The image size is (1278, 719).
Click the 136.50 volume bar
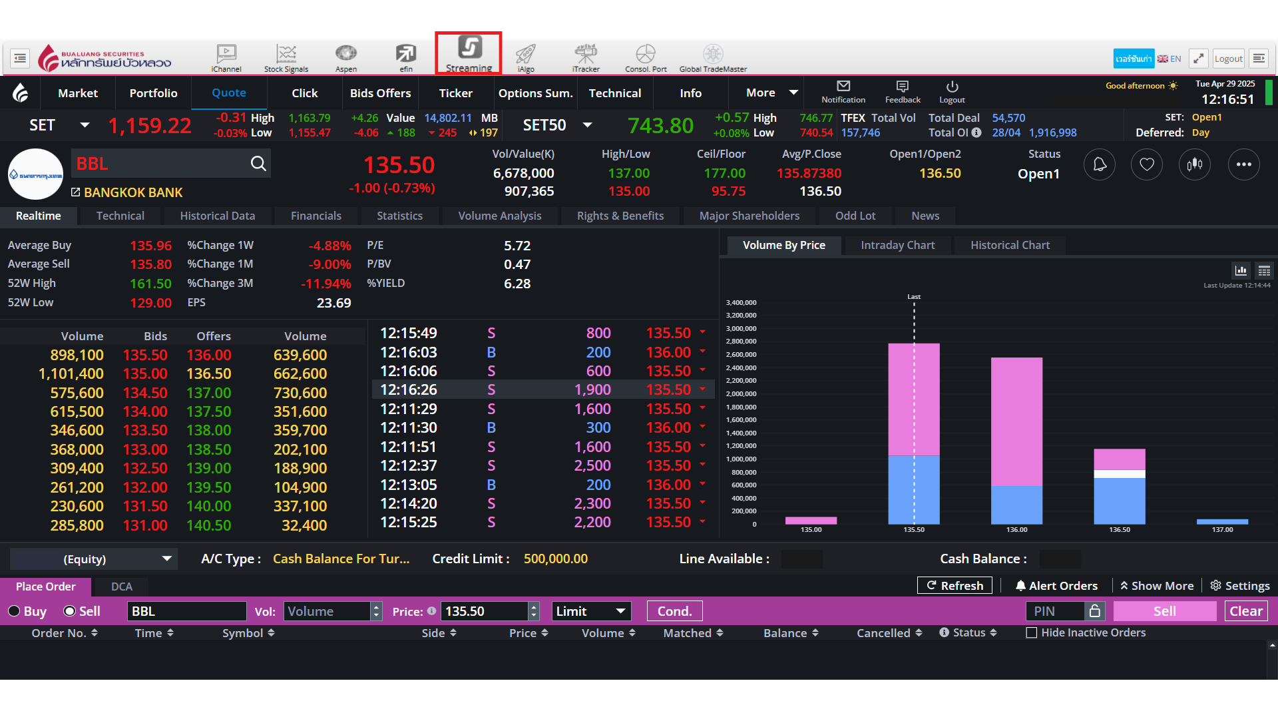pos(1120,487)
